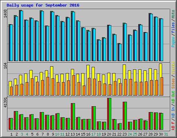This screenshot has width=177, height=138.
Task: Click the cyan hits bar for day 13
Action: (x=74, y=36)
